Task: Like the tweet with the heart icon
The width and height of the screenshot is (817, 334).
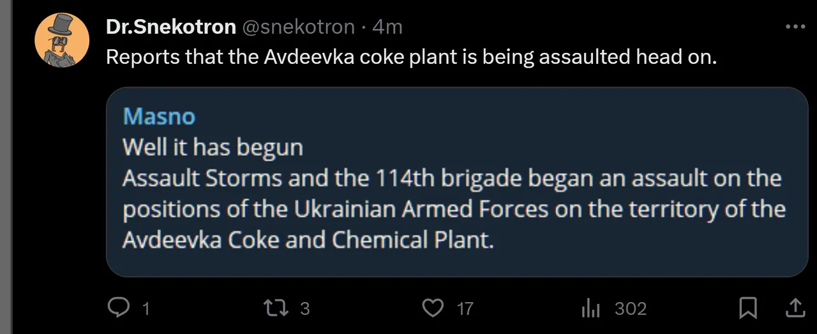Action: tap(433, 308)
